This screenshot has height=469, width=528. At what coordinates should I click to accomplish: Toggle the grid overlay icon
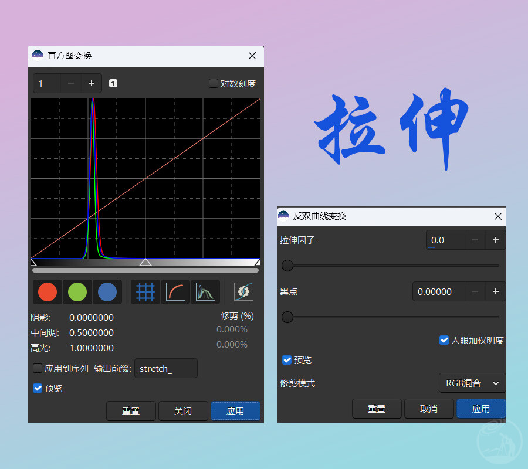(145, 292)
